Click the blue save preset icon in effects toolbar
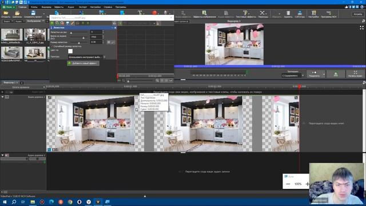366x206 pixels. coord(67,23)
